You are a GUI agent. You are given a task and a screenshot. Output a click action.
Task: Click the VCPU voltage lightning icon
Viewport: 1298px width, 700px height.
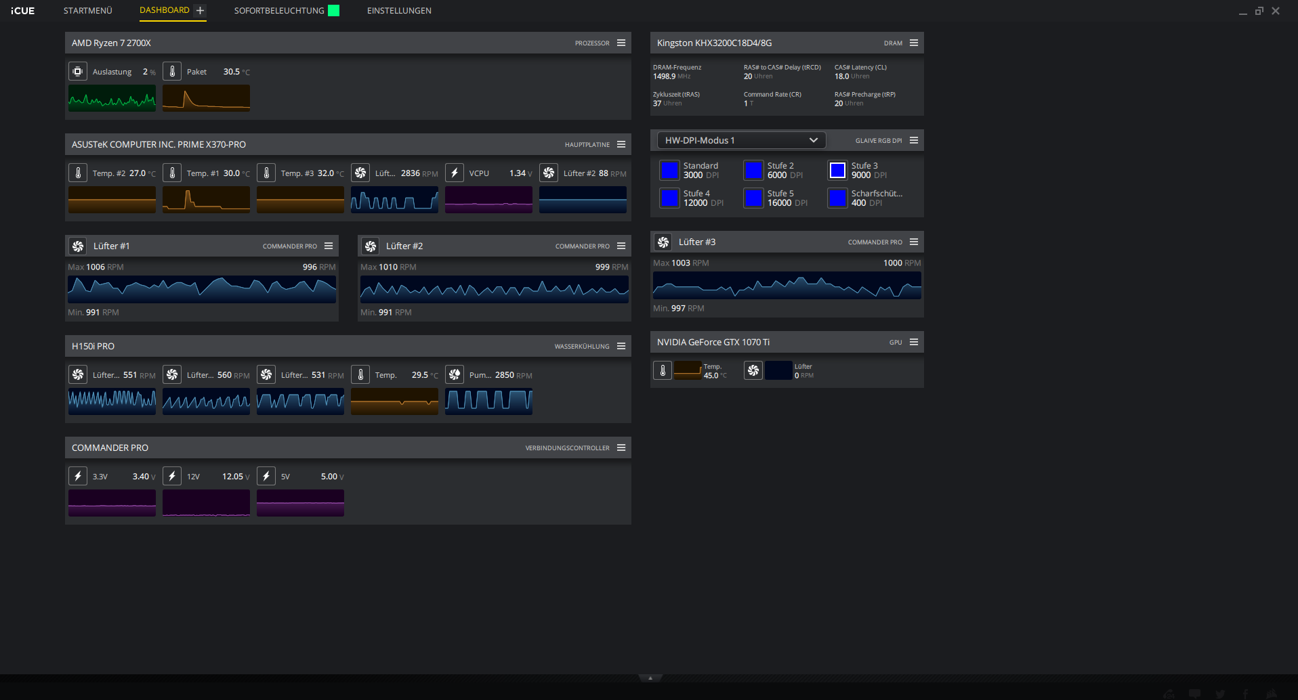(x=455, y=173)
